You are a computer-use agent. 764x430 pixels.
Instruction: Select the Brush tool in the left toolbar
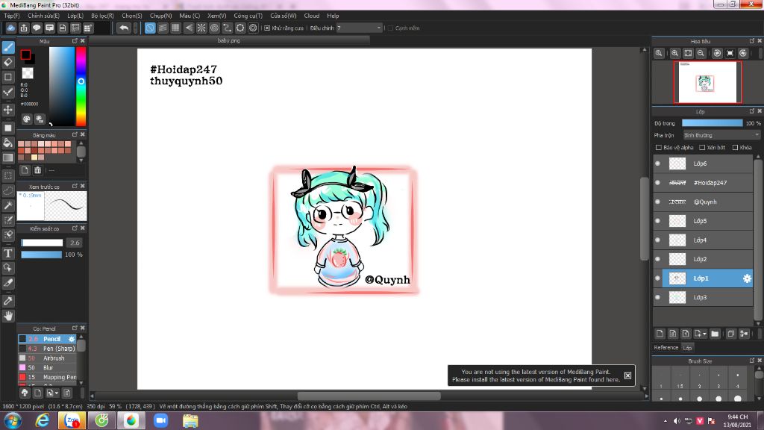[x=8, y=47]
